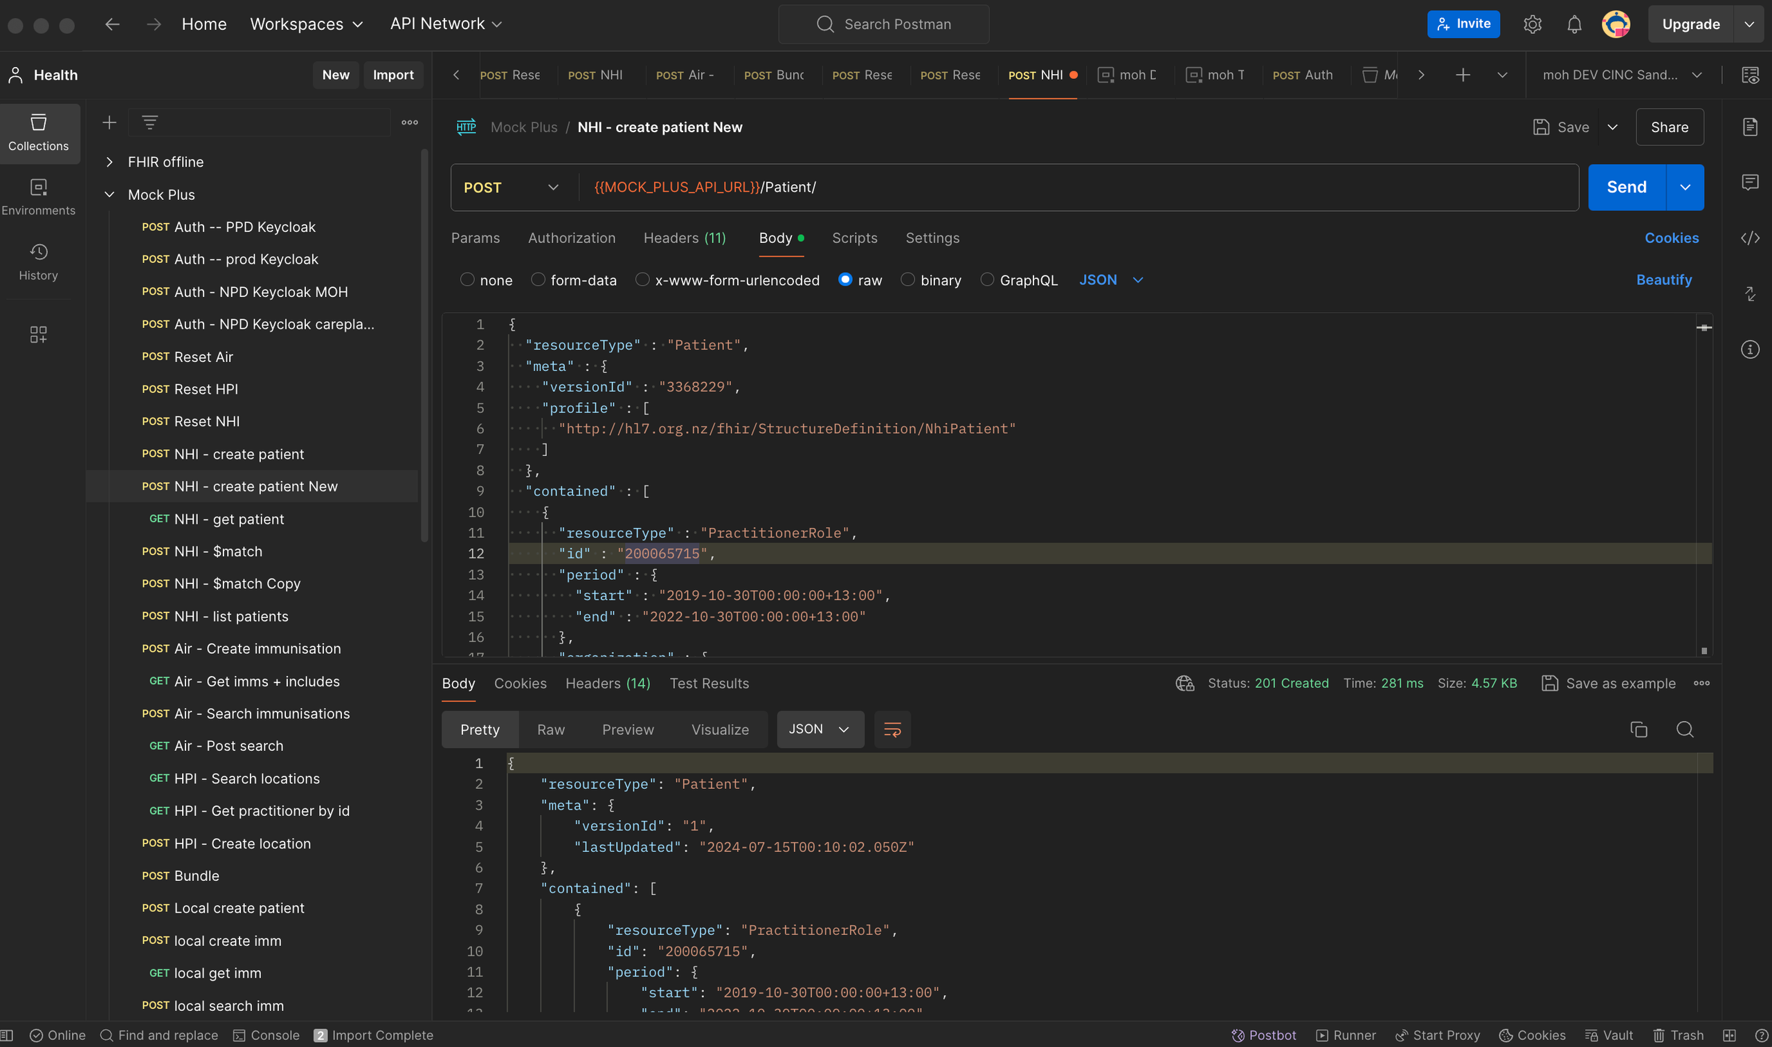Open collections panel three-dot options
The image size is (1772, 1047).
[x=410, y=122]
